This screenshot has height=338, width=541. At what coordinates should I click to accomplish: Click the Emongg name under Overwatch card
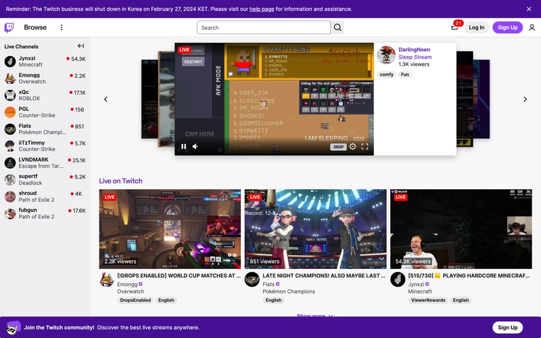[x=127, y=284]
